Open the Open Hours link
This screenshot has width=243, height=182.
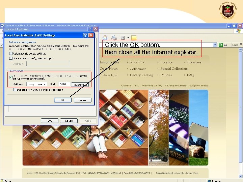click(109, 69)
